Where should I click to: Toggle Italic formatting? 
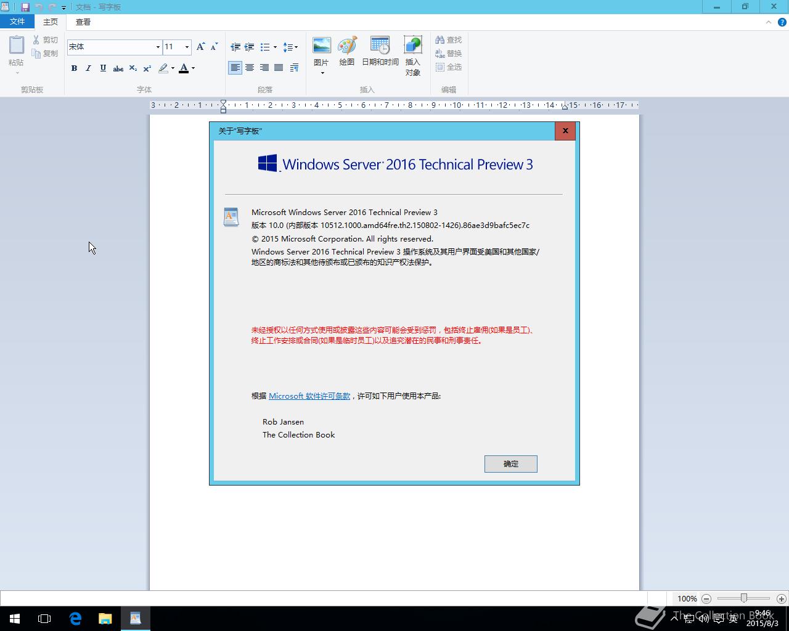point(88,68)
